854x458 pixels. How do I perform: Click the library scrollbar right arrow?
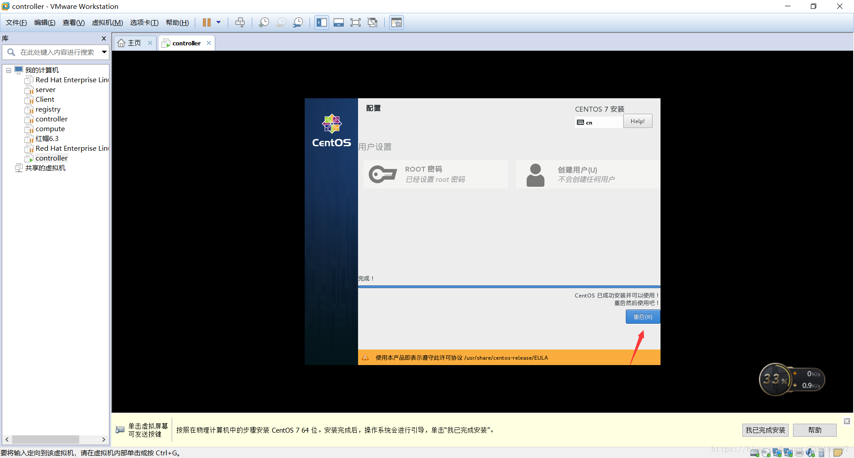(104, 439)
